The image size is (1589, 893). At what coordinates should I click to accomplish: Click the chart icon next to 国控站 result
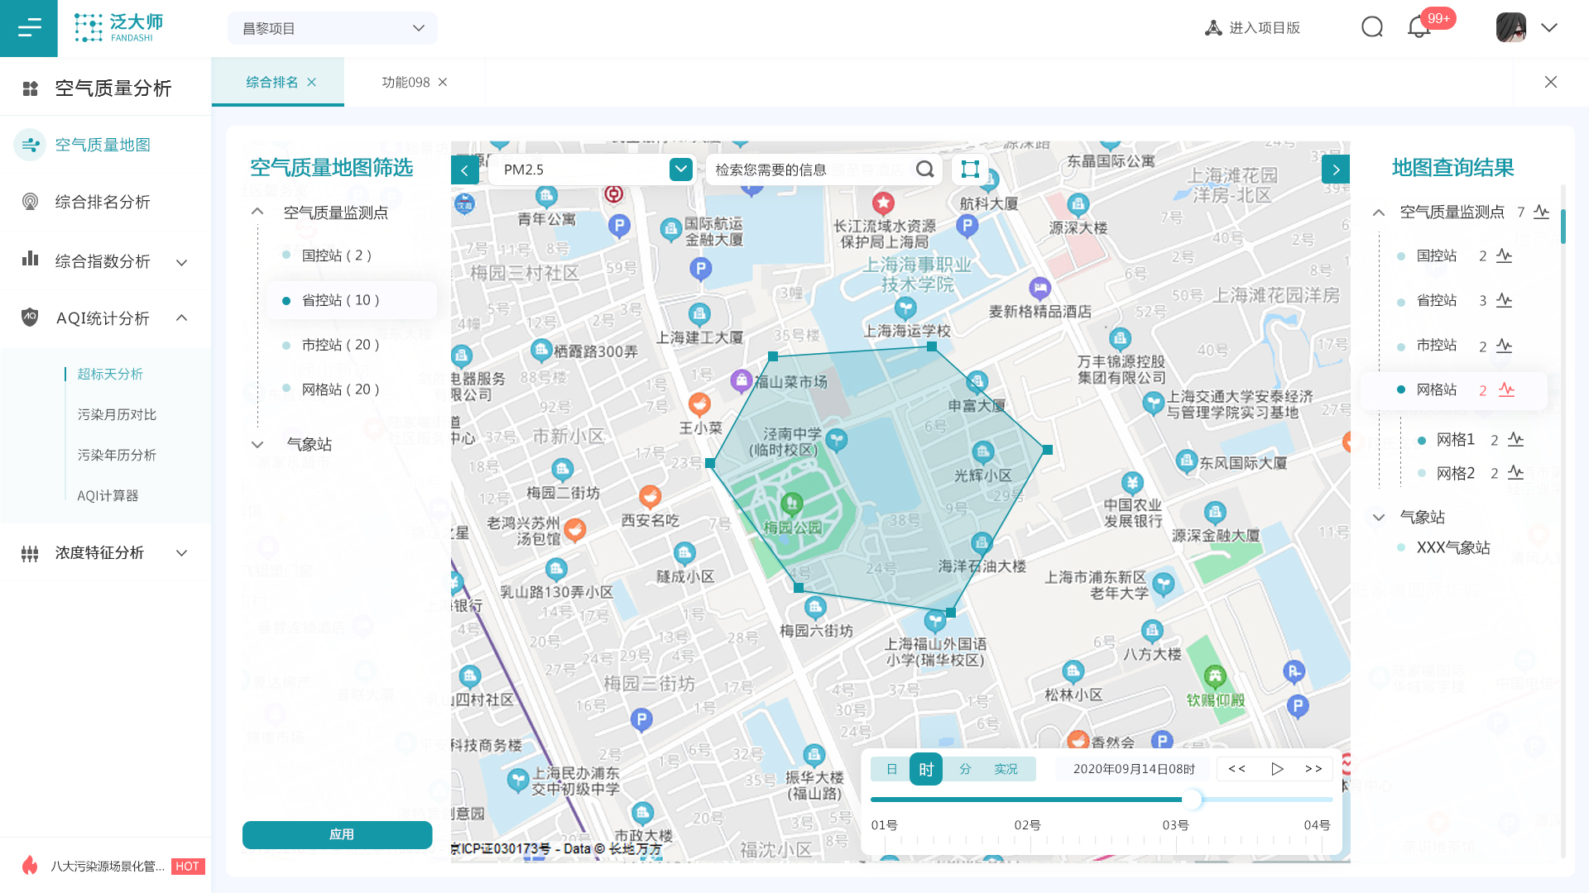tap(1504, 256)
